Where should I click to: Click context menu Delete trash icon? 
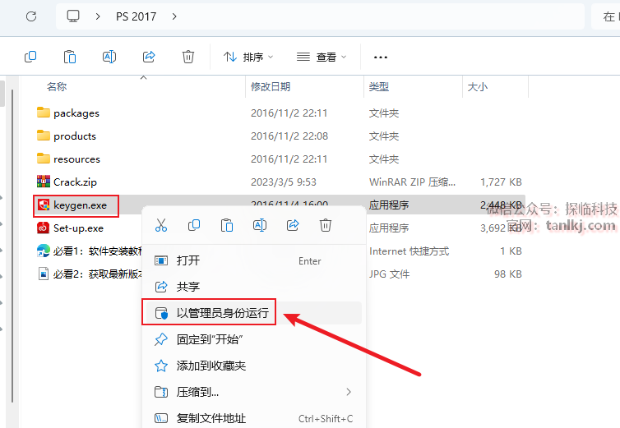(326, 225)
